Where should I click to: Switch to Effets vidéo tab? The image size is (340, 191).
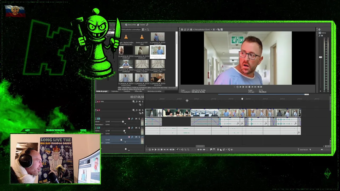tap(139, 91)
